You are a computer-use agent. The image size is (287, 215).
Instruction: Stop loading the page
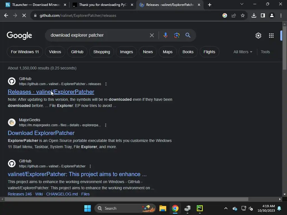pyautogui.click(x=24, y=16)
